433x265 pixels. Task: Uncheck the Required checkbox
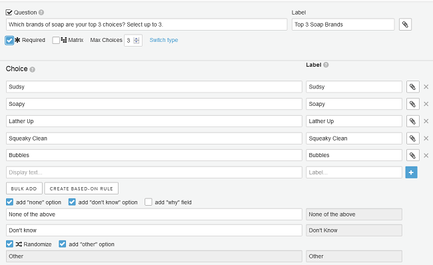9,41
